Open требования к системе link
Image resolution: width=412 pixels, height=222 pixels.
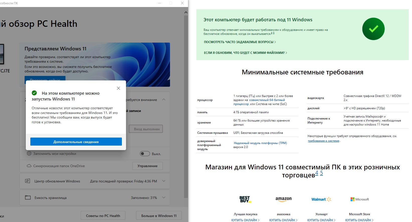pyautogui.click(x=323, y=141)
